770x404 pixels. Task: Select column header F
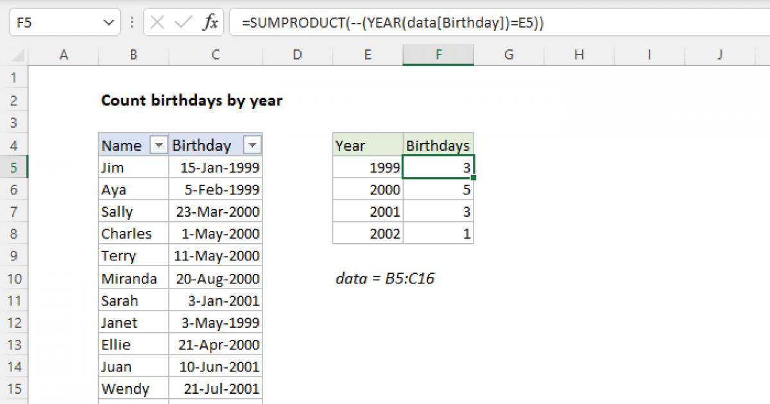[438, 55]
